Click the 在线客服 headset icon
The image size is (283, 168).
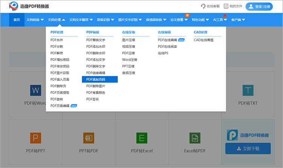coord(203,6)
